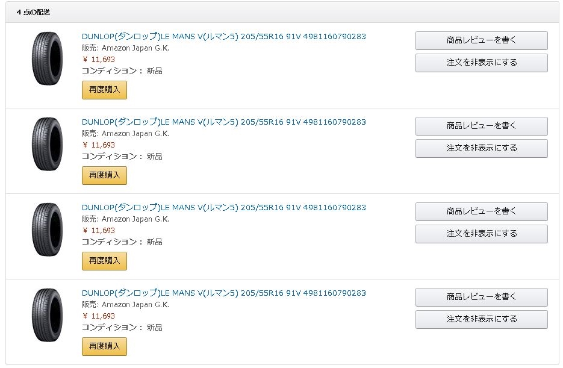Click the tire thumbnail of the second item

click(48, 144)
